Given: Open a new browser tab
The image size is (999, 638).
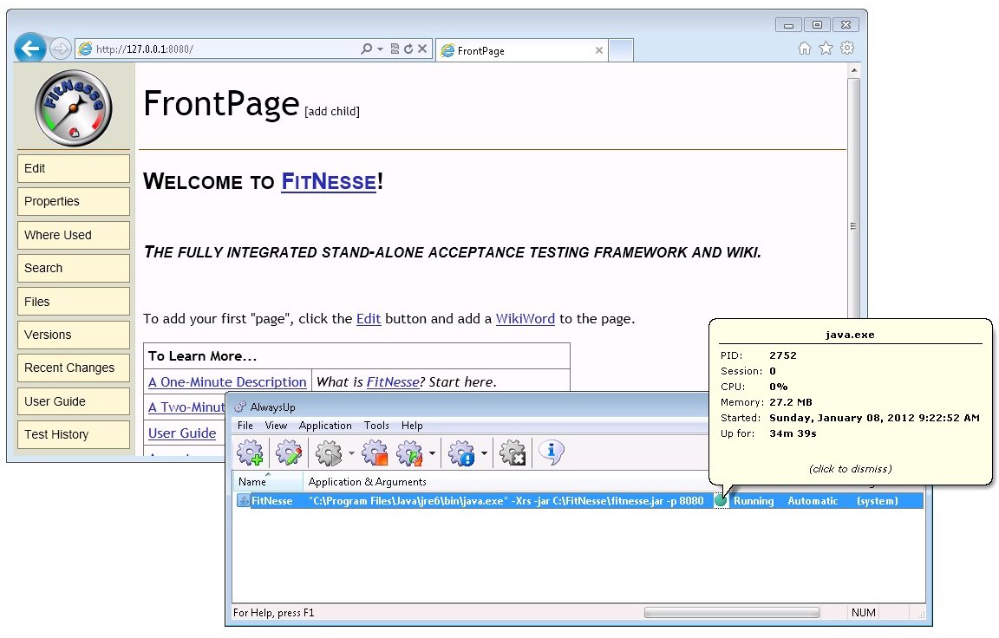Looking at the screenshot, I should click(621, 50).
